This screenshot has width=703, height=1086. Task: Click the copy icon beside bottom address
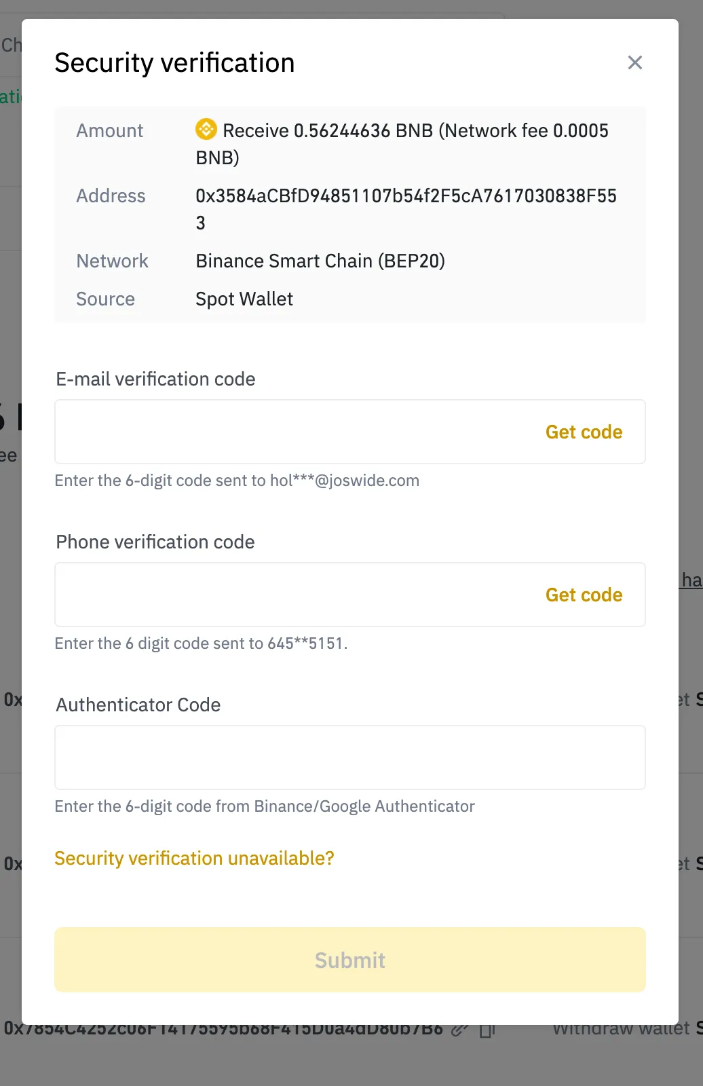(x=487, y=1030)
